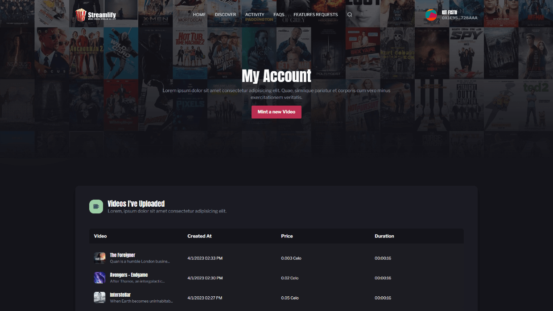Click description 'Quan is a humble London busine...'
Image resolution: width=553 pixels, height=311 pixels.
pos(140,262)
